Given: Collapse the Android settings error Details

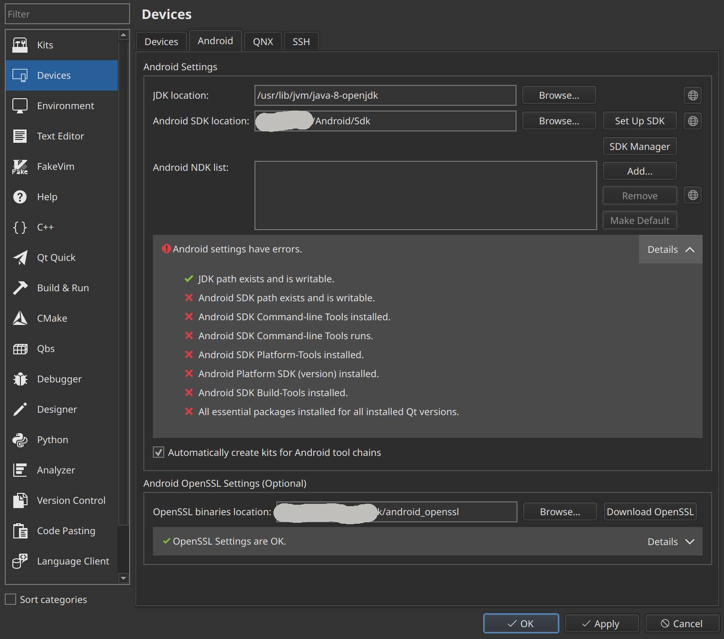Looking at the screenshot, I should click(x=670, y=250).
